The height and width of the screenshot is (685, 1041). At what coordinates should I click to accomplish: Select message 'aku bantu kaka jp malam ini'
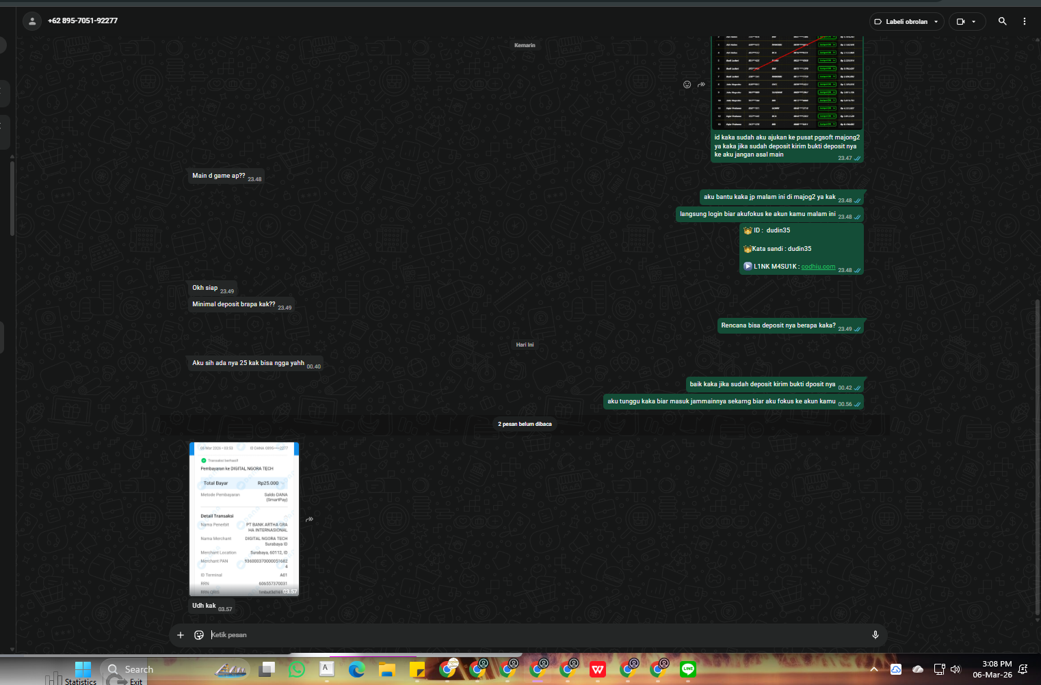point(782,198)
